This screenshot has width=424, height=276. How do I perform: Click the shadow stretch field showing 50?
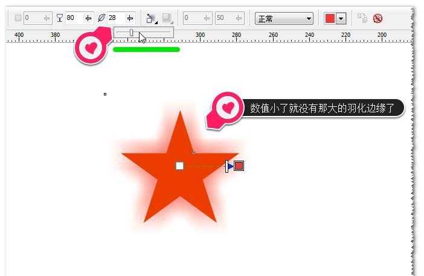(223, 18)
